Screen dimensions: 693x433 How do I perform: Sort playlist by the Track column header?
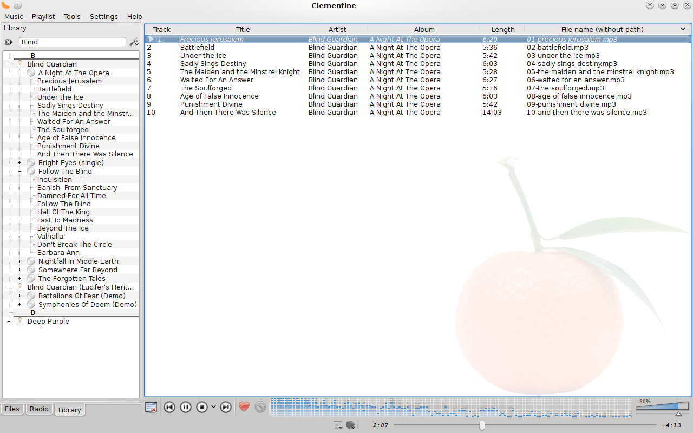[x=161, y=29]
